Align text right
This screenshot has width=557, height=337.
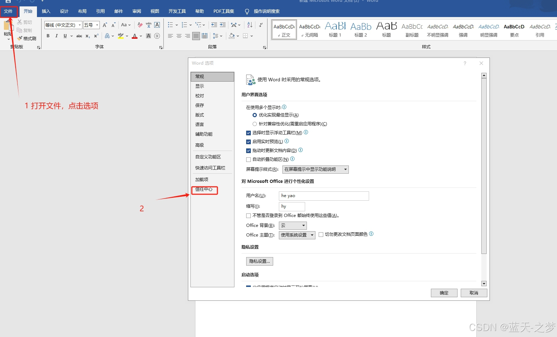click(188, 36)
